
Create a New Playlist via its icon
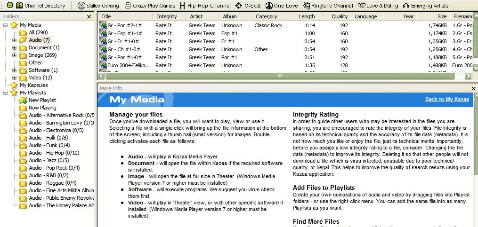tap(23, 100)
